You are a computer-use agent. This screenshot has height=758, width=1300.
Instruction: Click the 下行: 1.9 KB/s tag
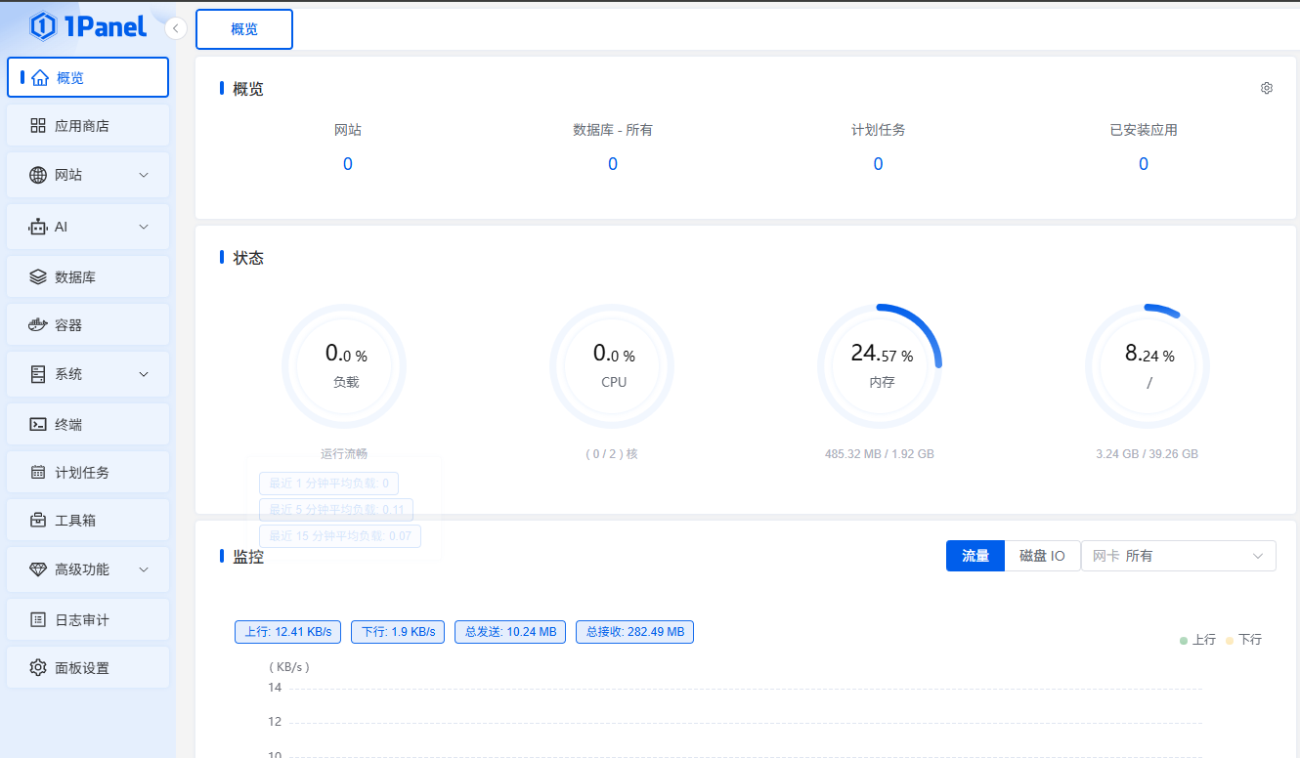pos(399,632)
